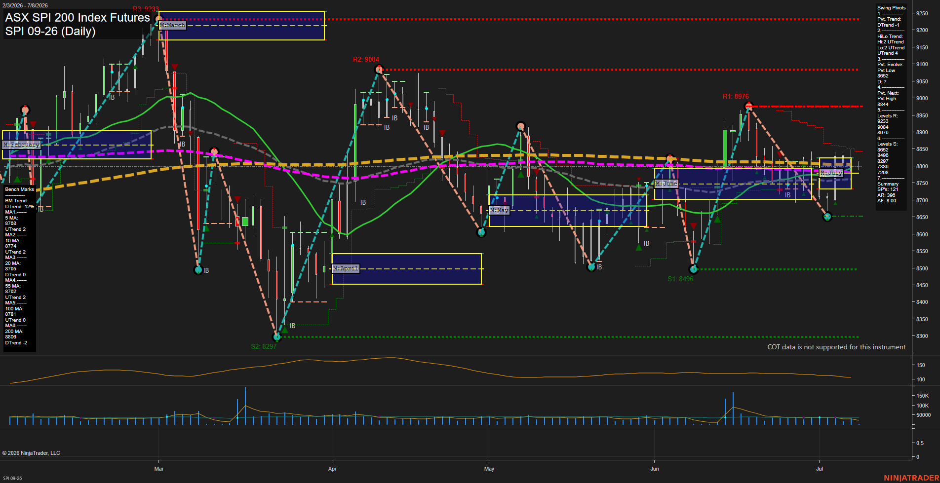Click the latest July swing pivot low marker

coord(828,217)
